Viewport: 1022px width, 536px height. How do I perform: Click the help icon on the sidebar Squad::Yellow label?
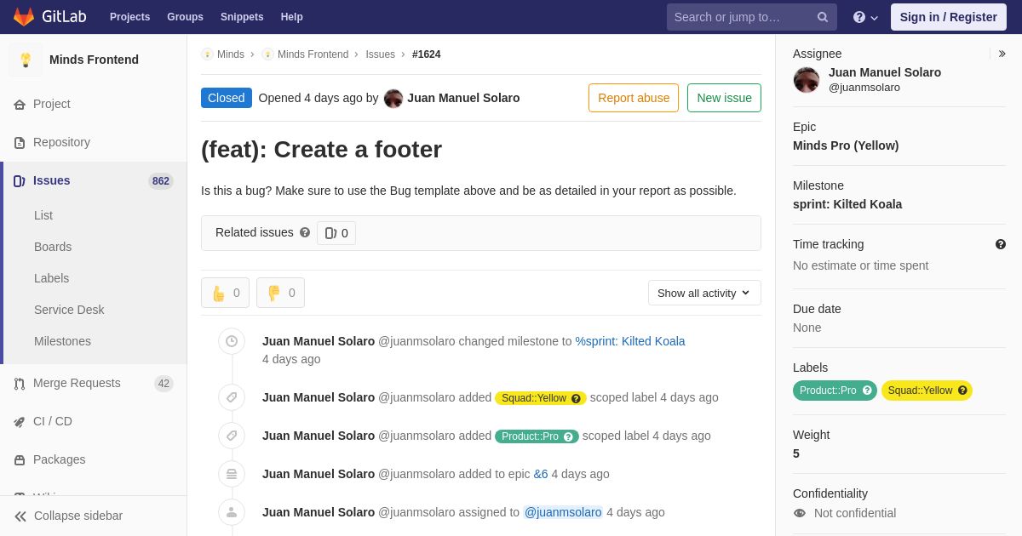[x=962, y=391]
